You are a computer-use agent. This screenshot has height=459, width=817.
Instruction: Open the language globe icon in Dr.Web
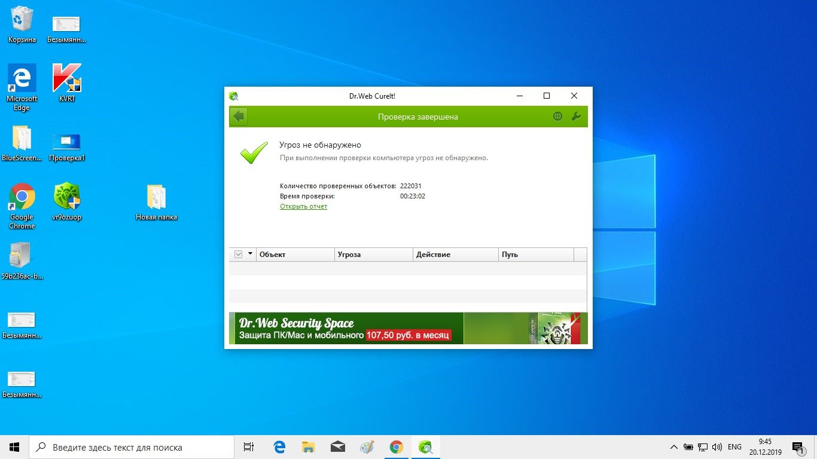click(557, 117)
